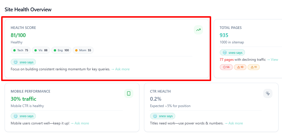Select the Vis 88 score pill
Image resolution: width=282 pixels, height=136 pixels.
pos(41,50)
